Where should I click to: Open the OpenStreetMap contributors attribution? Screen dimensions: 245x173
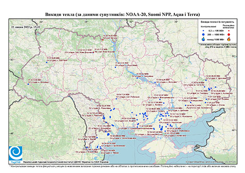point(211,162)
